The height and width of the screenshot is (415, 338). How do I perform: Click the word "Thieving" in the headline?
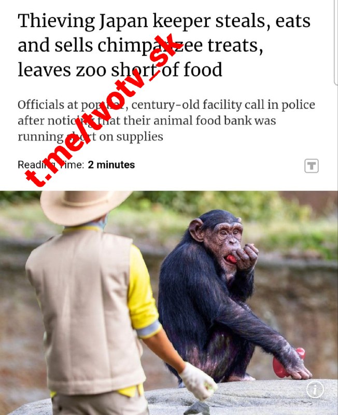[x=57, y=22]
